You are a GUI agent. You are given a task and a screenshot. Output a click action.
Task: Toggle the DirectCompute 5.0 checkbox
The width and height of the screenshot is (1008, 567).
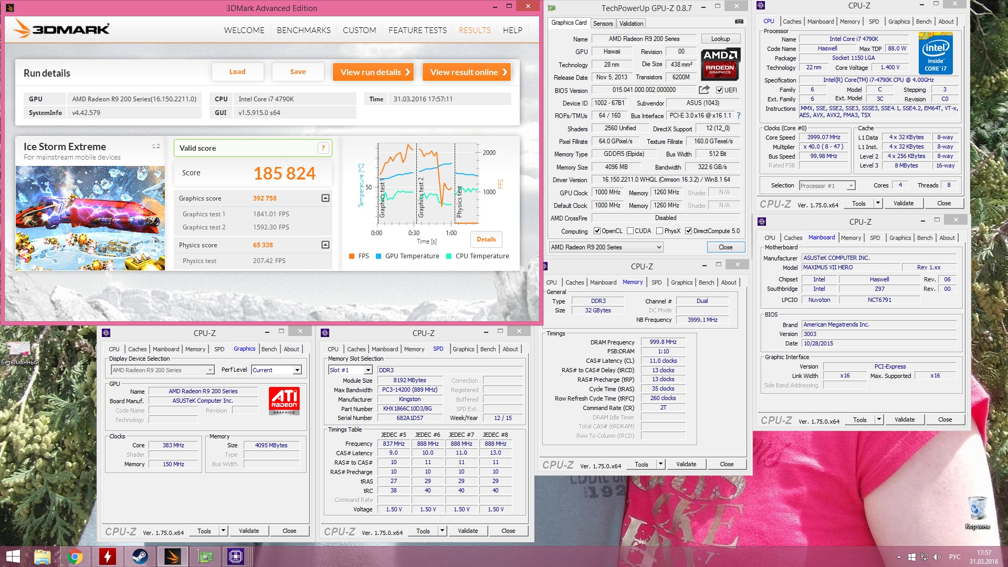(688, 231)
